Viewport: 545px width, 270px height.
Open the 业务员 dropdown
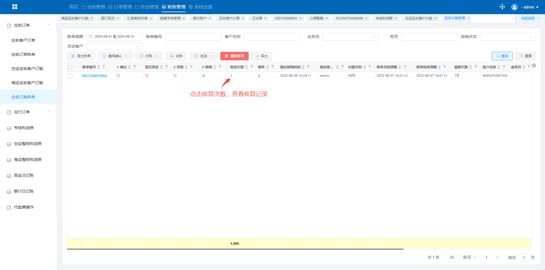[x=350, y=37]
